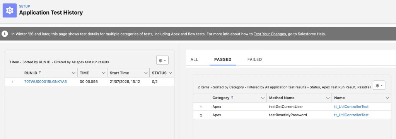Open STATUS column dropdown chevron

[171, 73]
